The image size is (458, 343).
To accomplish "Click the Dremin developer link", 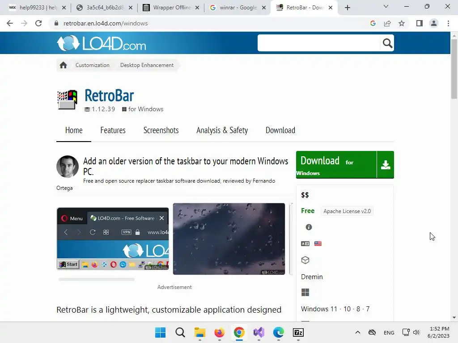I will pos(312,277).
